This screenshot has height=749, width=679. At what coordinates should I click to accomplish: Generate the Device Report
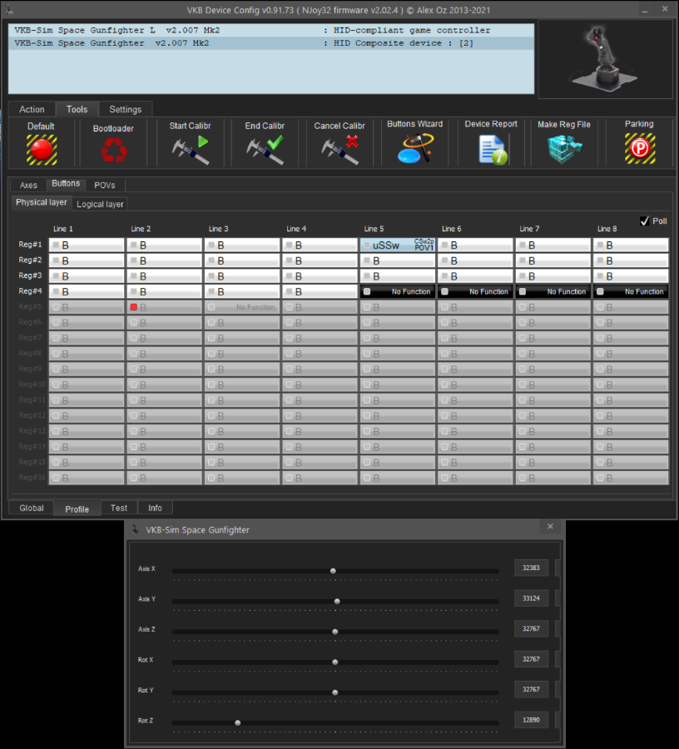point(493,150)
